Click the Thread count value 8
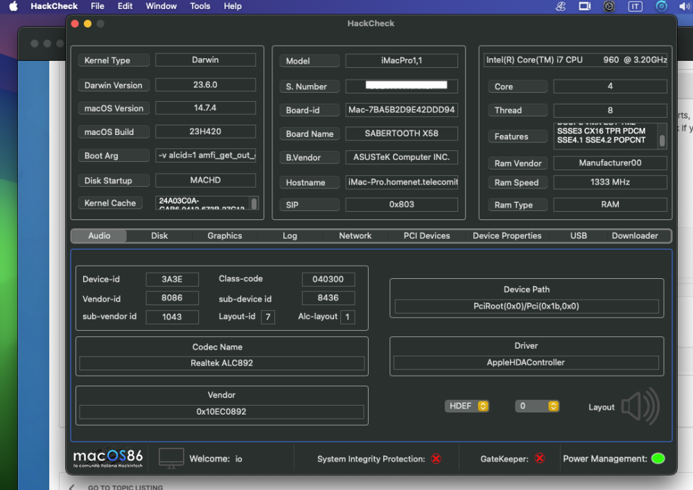 pyautogui.click(x=610, y=110)
